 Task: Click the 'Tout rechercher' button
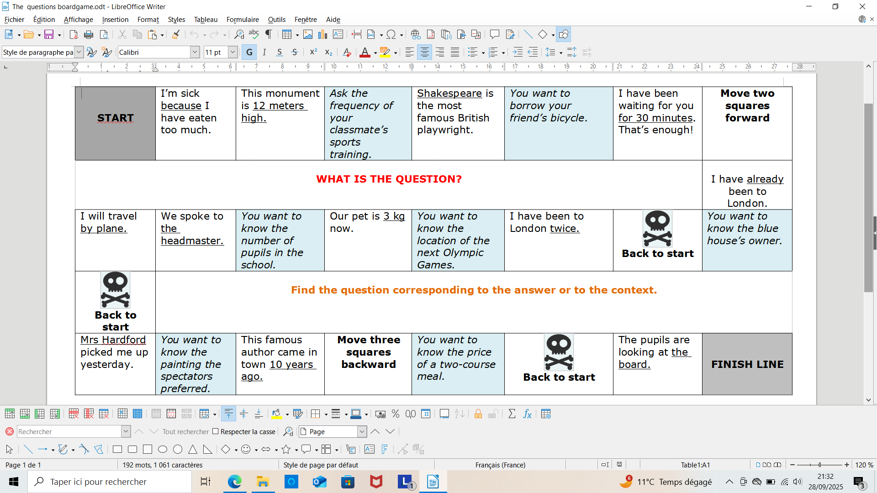coord(185,431)
